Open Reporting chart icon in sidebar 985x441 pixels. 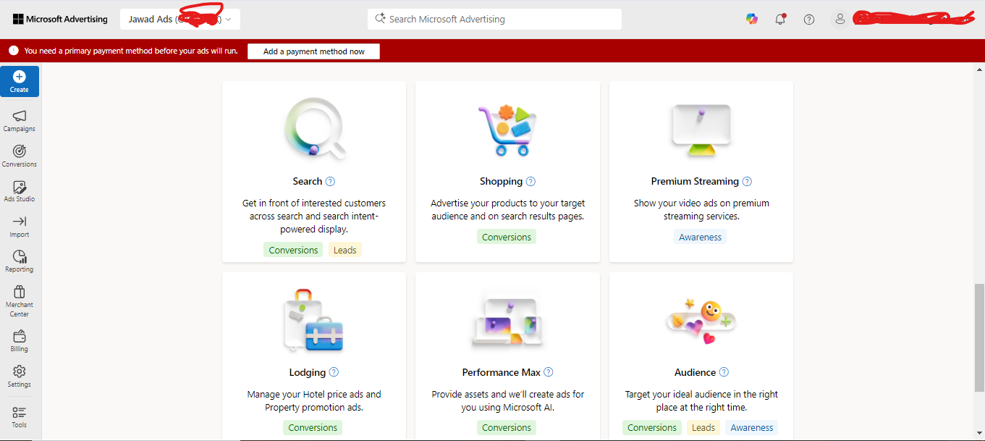[20, 261]
